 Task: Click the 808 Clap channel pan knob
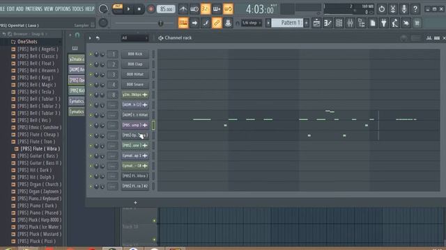pyautogui.click(x=96, y=65)
